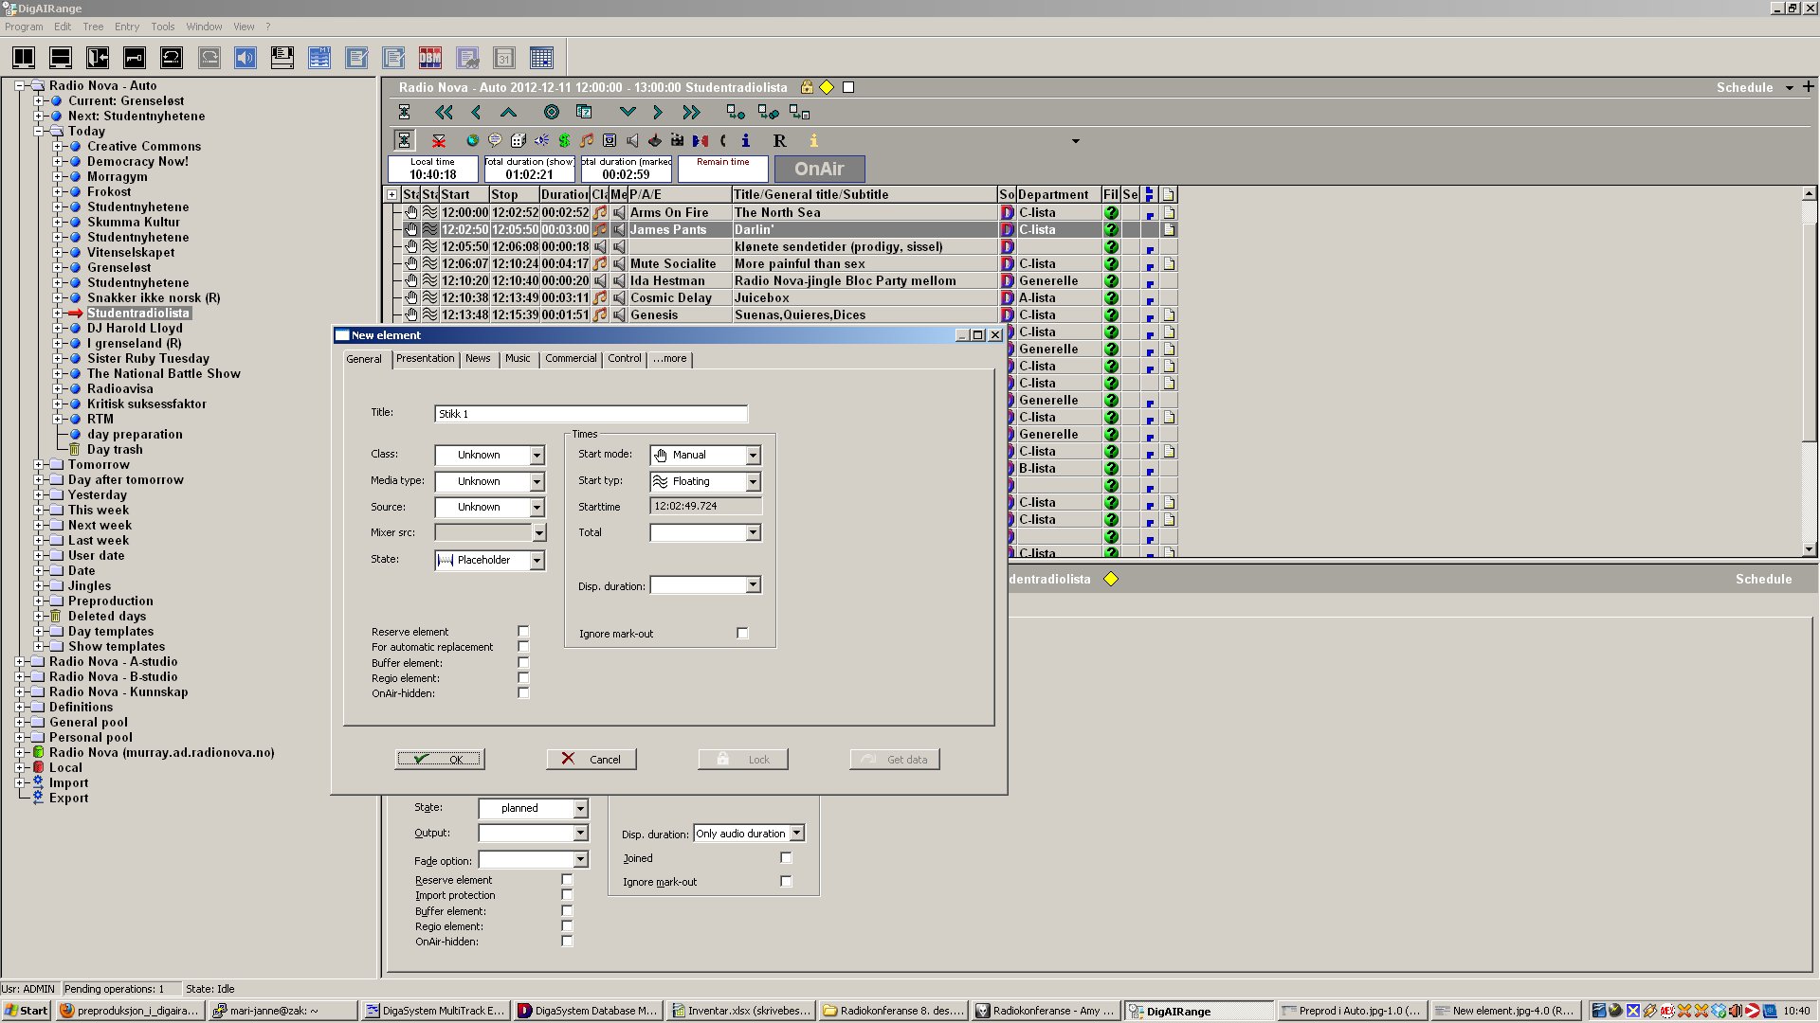Click the Title input field containing Stikk 1
This screenshot has width=1820, height=1023.
coord(591,414)
